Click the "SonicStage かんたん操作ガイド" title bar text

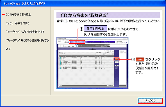24,4
